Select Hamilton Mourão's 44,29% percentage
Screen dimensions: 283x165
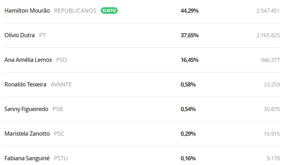(x=190, y=11)
